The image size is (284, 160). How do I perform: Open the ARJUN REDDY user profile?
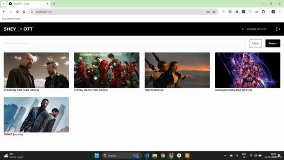coord(254,29)
